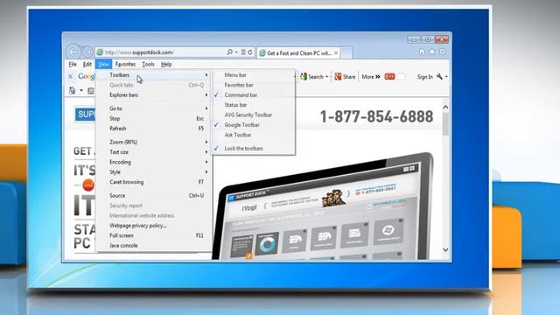Viewport: 560px width, 315px height.
Task: Click the magnifier search icon in address bar
Action: click(229, 52)
